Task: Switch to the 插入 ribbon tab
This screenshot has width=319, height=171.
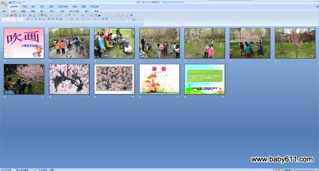Action: (x=34, y=6)
